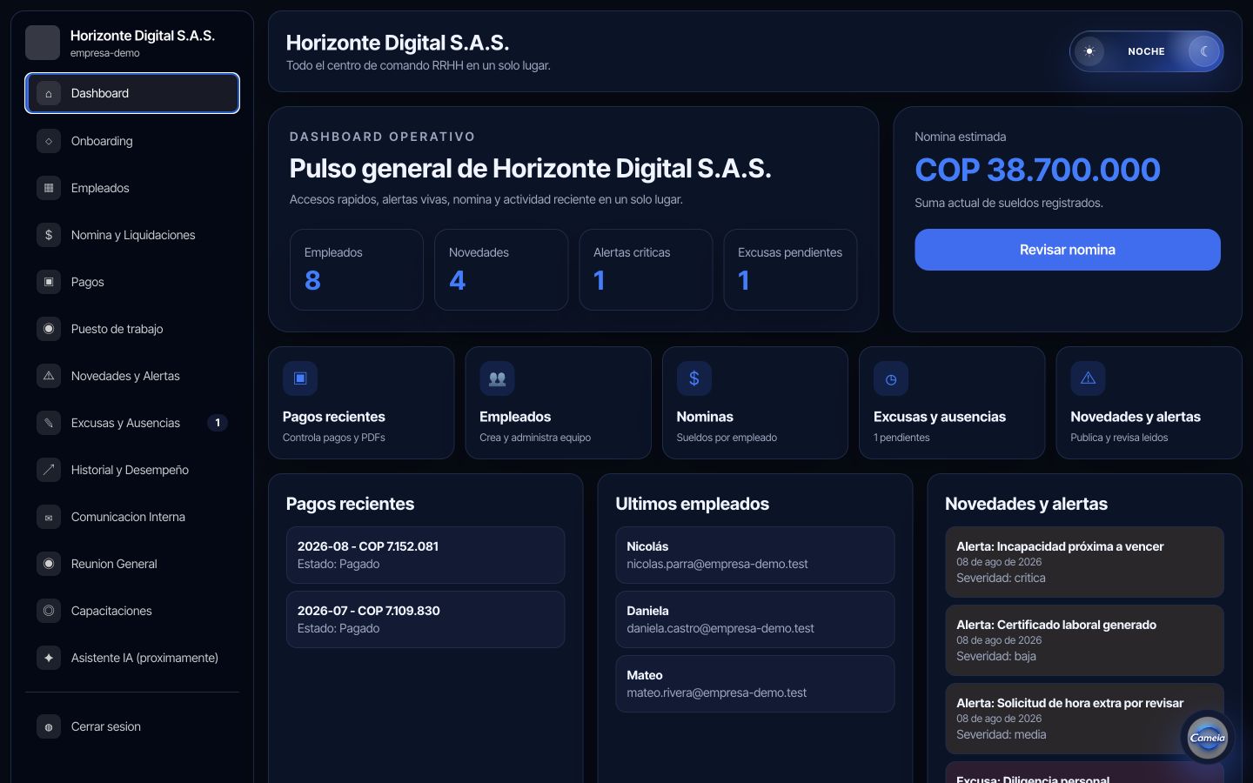Switch to light mode with sun icon
1253x783 pixels.
tap(1089, 51)
